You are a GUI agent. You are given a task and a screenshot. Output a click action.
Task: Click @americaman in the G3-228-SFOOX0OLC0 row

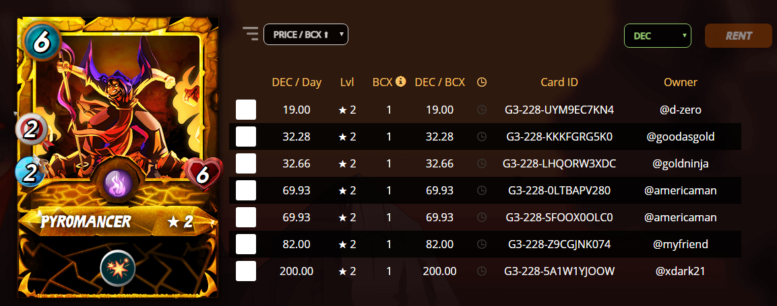[x=681, y=217]
